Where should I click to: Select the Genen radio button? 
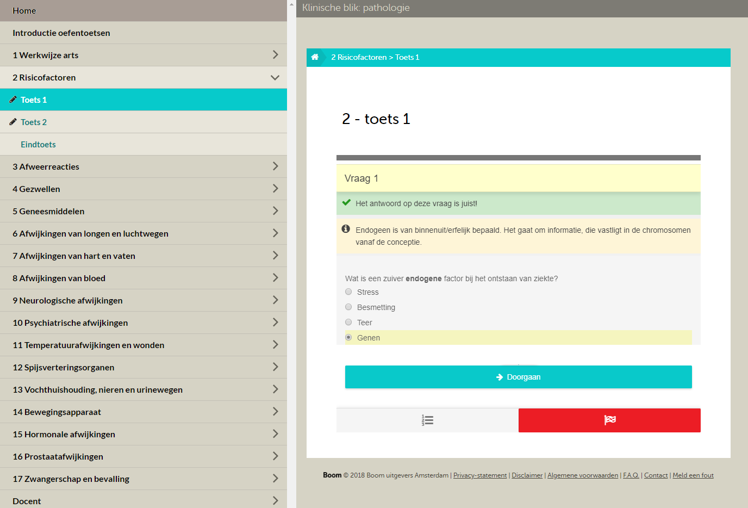point(348,338)
